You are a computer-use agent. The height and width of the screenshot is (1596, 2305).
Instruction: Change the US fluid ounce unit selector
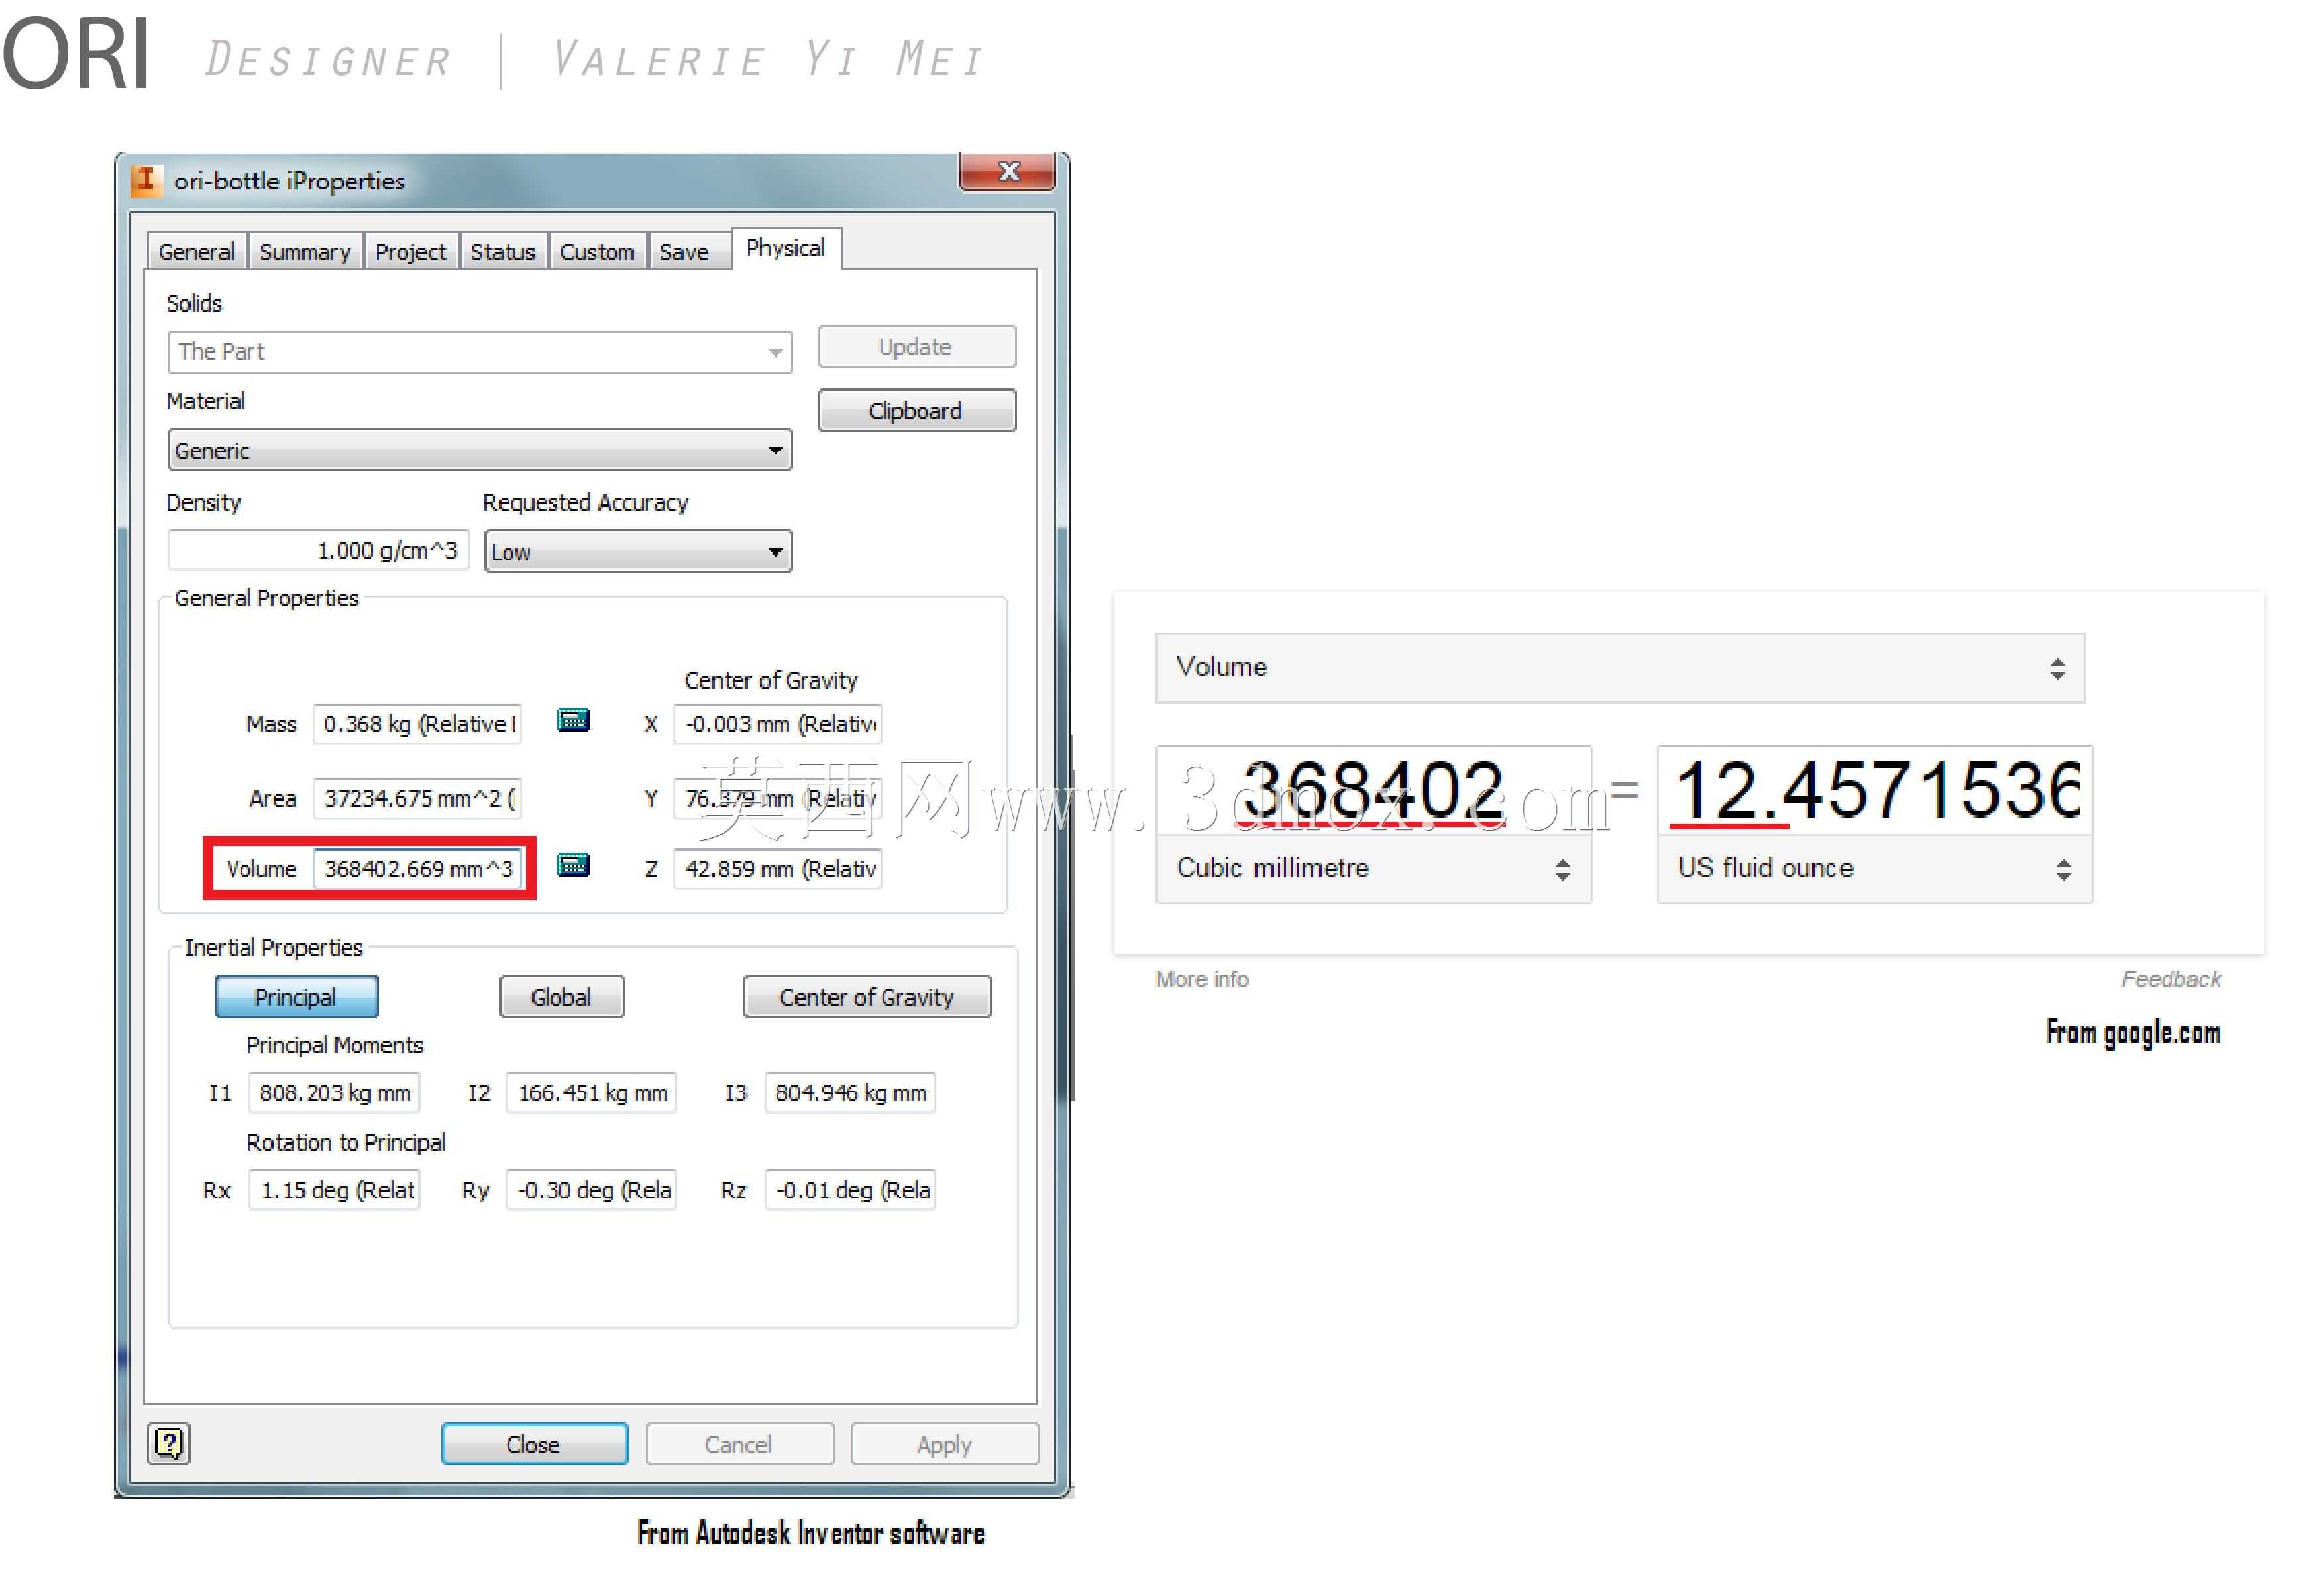point(1875,869)
